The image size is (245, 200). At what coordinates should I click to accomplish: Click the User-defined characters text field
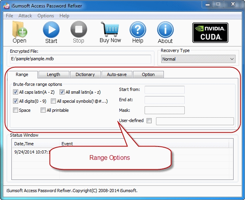point(195,121)
